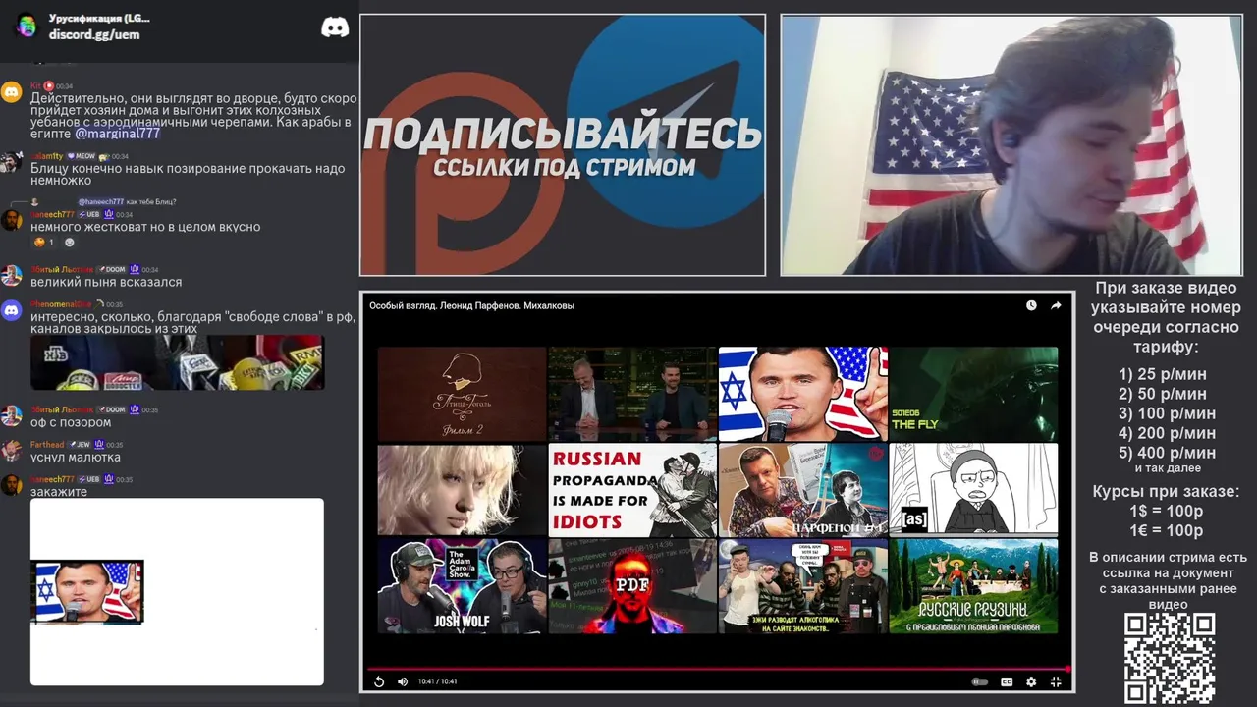
Task: Open the microphones image attachment in chat
Action: pyautogui.click(x=178, y=362)
